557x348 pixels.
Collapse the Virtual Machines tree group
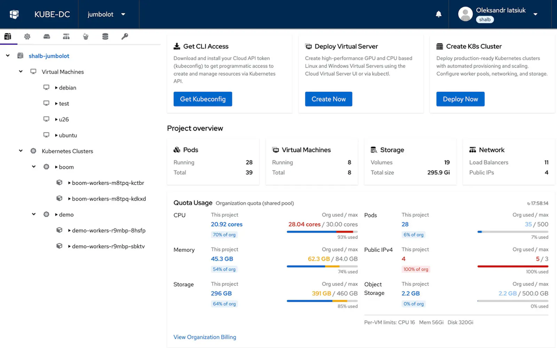(21, 72)
